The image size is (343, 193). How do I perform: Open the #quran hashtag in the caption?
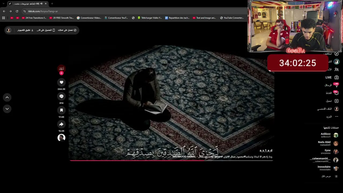[x=218, y=157]
